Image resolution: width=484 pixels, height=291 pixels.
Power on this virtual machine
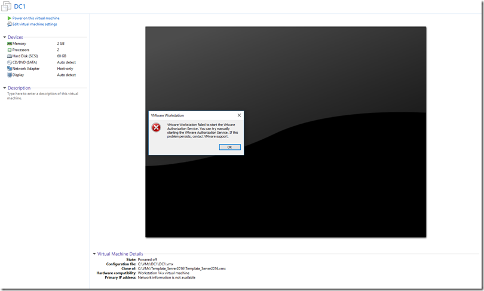pyautogui.click(x=36, y=18)
